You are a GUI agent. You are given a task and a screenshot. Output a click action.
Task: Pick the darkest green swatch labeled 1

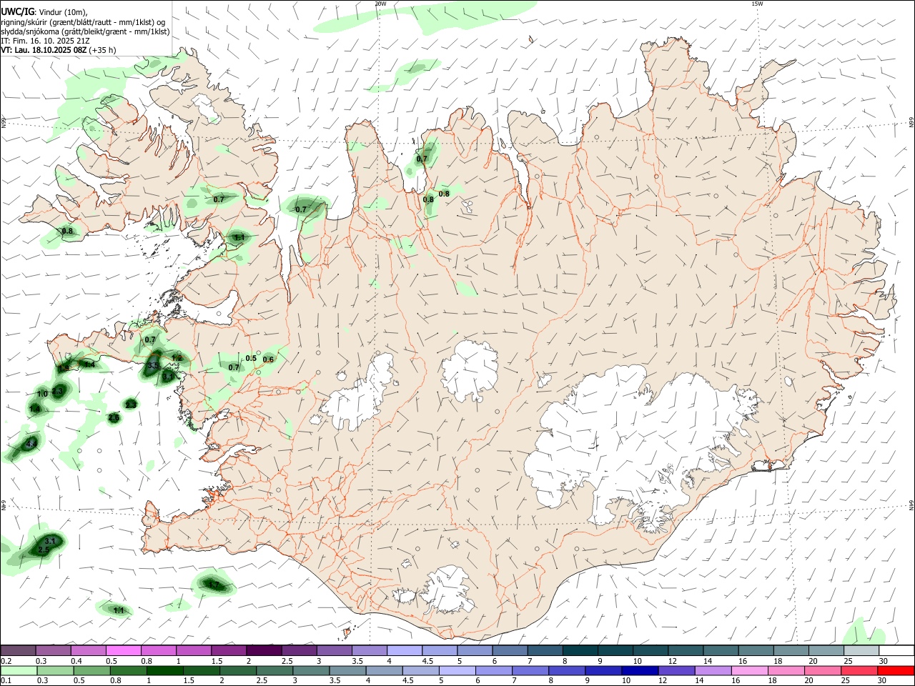164,671
